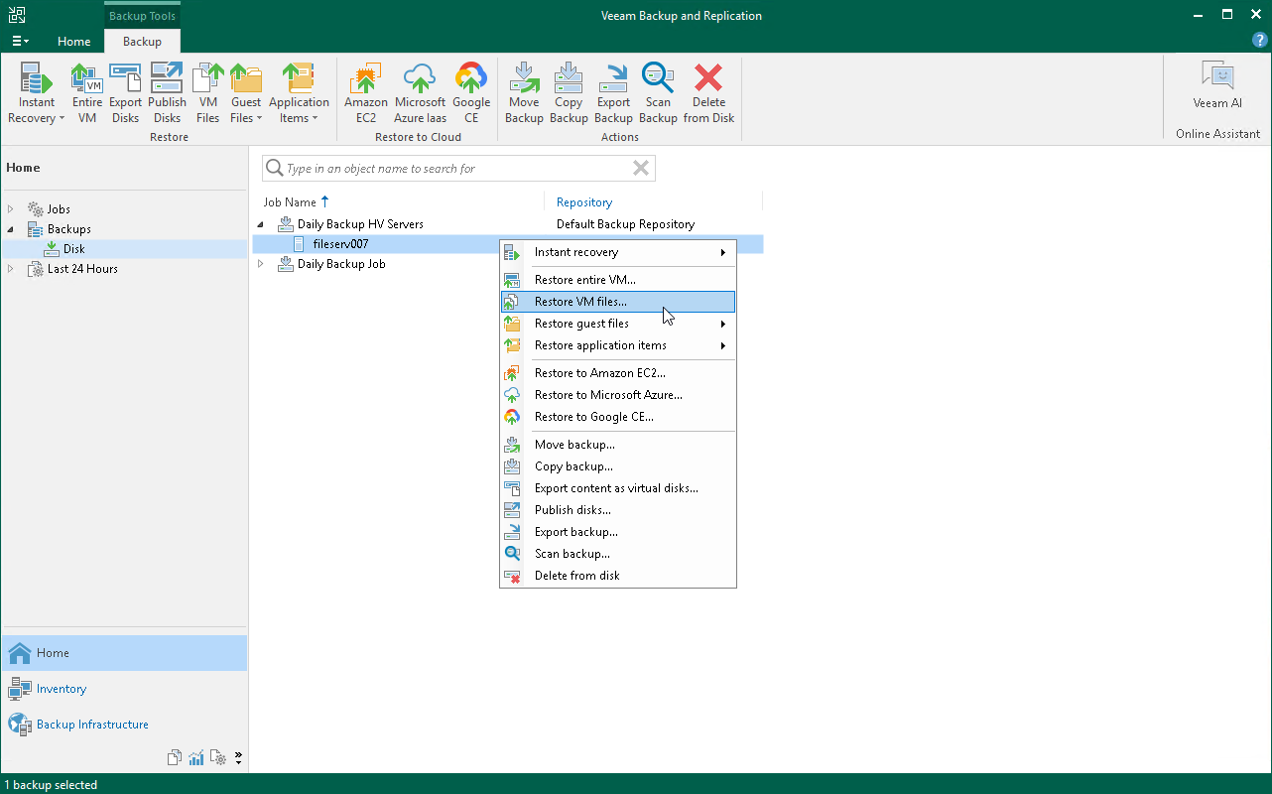Viewport: 1272px width, 794px height.
Task: Choose Restore VM files menu item
Action: (x=618, y=302)
